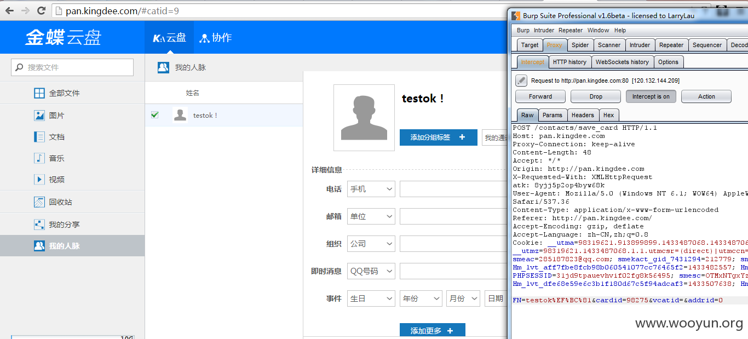
Task: Click the 我的通 group tag
Action: click(x=495, y=137)
